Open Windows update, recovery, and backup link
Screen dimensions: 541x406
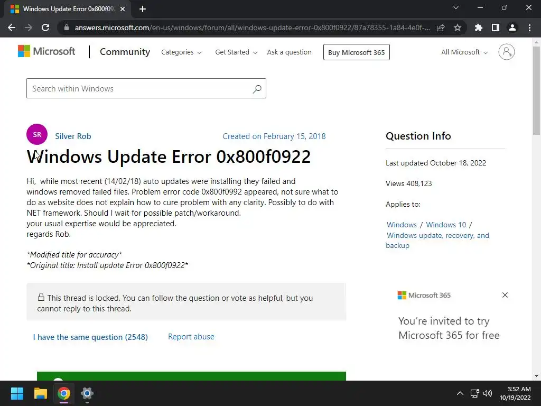[437, 241]
